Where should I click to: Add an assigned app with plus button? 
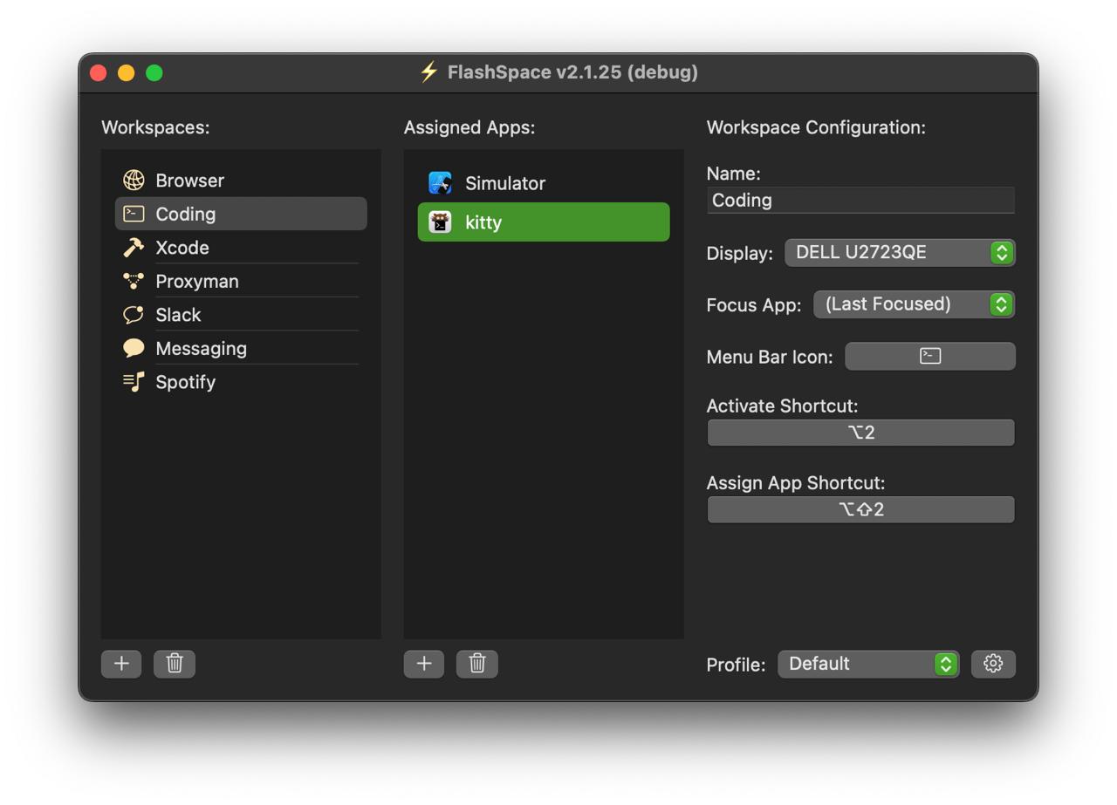click(x=424, y=664)
